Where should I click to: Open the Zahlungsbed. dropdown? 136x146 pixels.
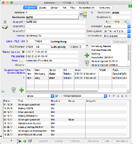click(117, 31)
